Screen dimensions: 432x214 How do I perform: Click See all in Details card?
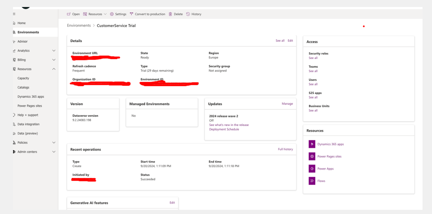click(x=280, y=41)
